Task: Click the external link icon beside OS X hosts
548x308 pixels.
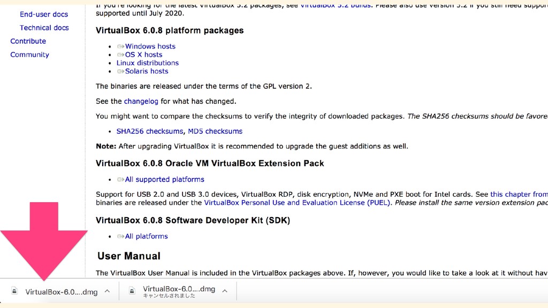Action: click(x=120, y=55)
